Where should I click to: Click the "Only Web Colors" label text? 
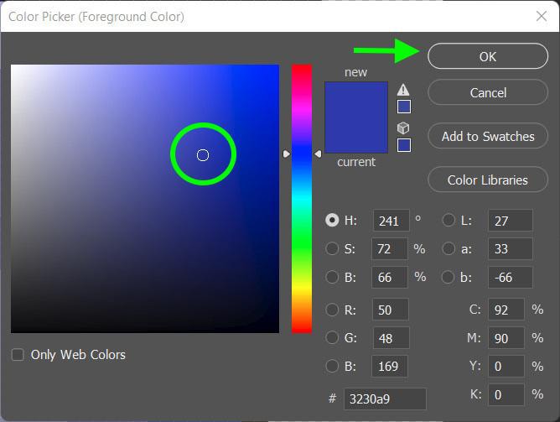click(x=78, y=355)
